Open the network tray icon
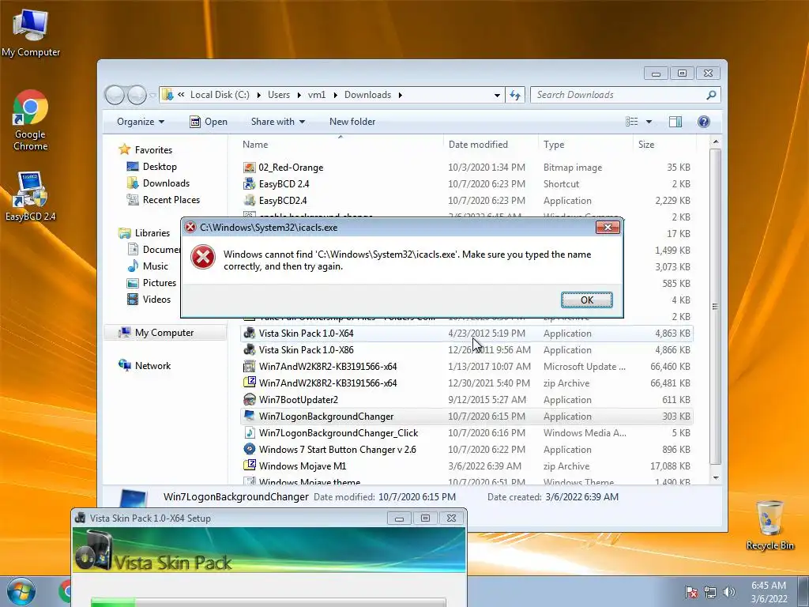The height and width of the screenshot is (607, 809). point(710,592)
